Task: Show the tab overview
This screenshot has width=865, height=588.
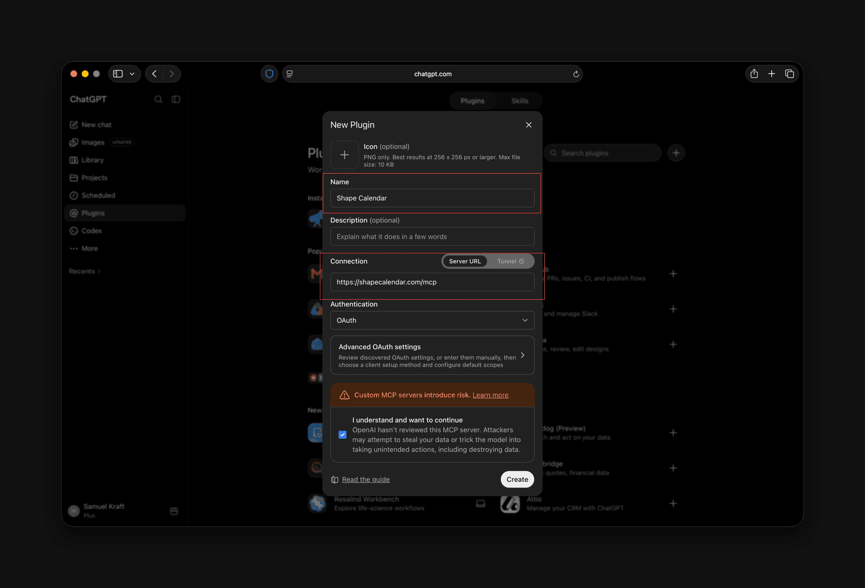Action: click(x=789, y=74)
